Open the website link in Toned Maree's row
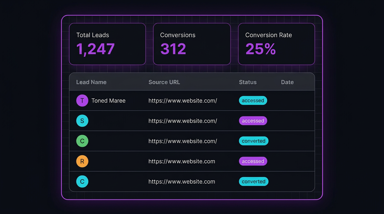 click(183, 100)
